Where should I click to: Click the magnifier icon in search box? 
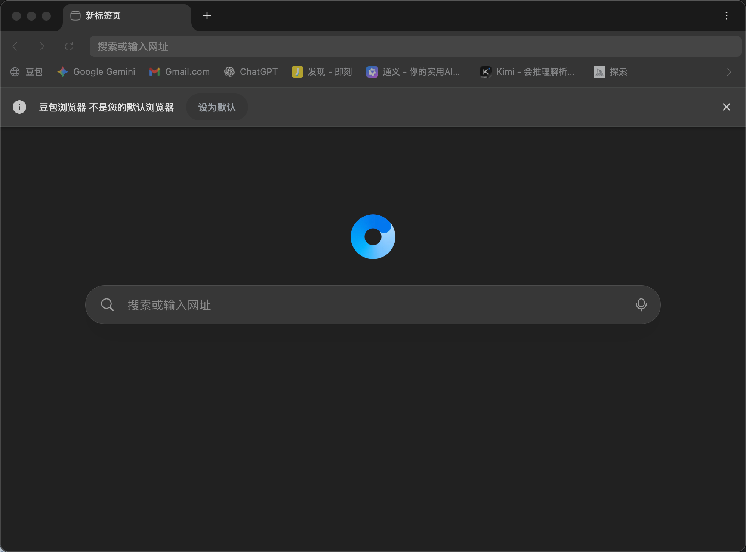coord(107,305)
